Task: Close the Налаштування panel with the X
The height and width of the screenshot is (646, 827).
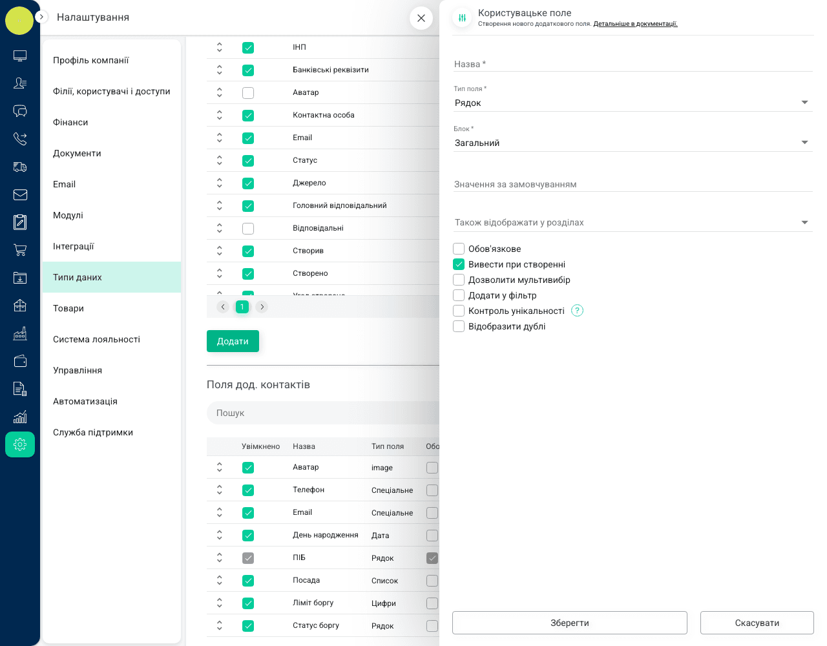Action: click(421, 18)
